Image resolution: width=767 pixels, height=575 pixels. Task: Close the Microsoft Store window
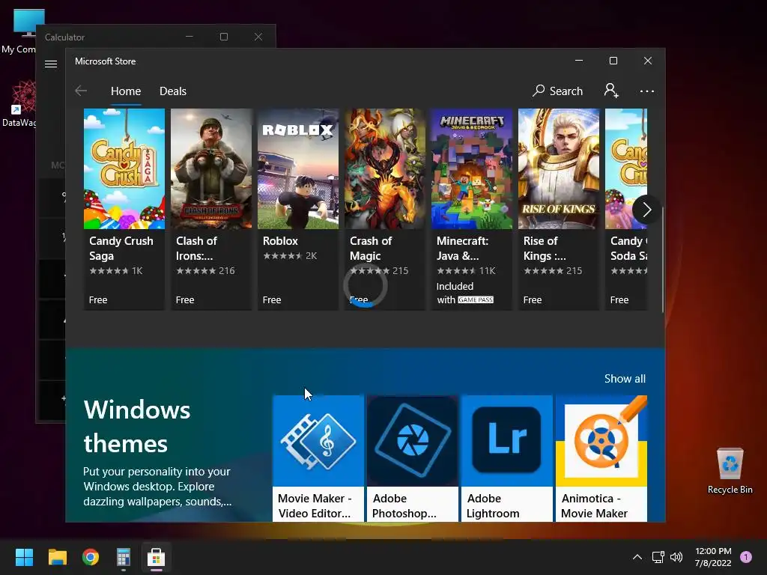point(648,61)
